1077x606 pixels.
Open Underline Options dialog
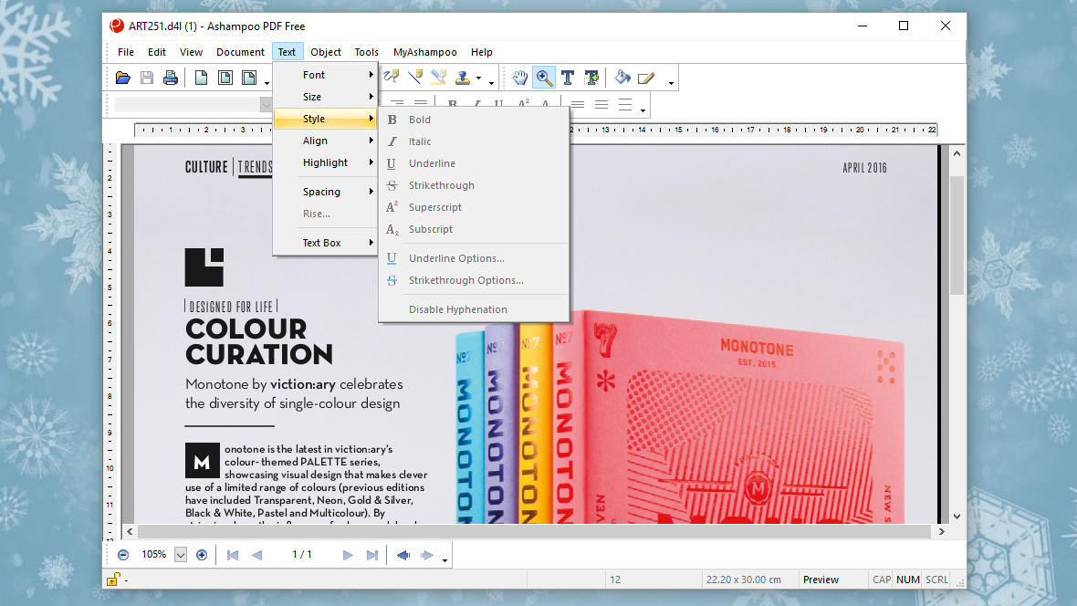click(474, 258)
